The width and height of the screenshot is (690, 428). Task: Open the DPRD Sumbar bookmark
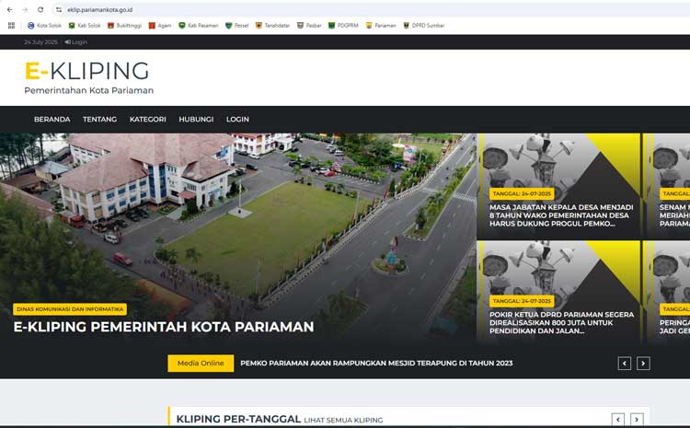424,26
